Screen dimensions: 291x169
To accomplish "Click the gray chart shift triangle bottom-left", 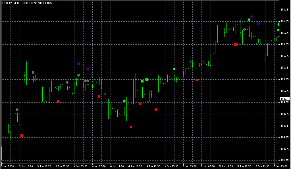I will click(x=2, y=162).
